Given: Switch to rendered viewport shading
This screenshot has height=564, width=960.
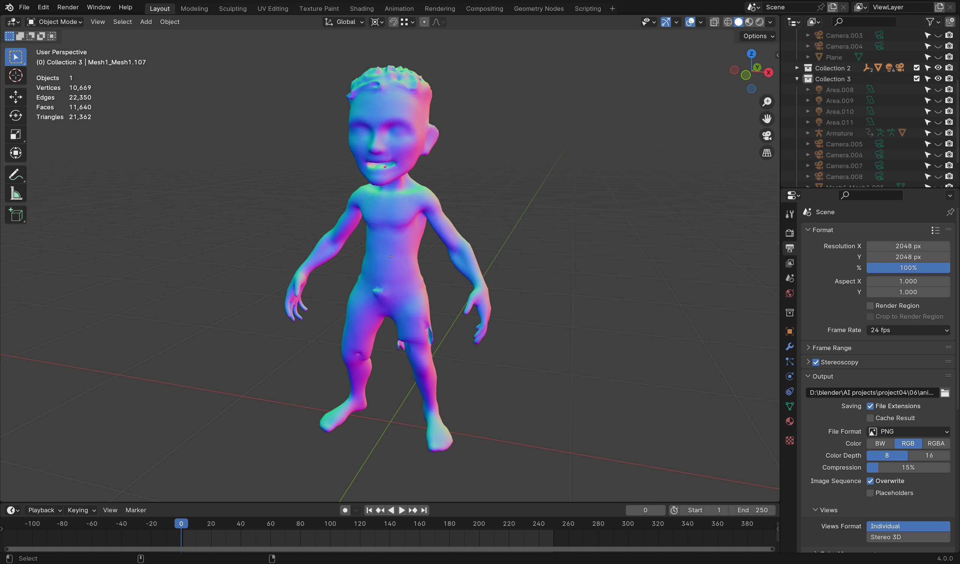Looking at the screenshot, I should coord(759,22).
